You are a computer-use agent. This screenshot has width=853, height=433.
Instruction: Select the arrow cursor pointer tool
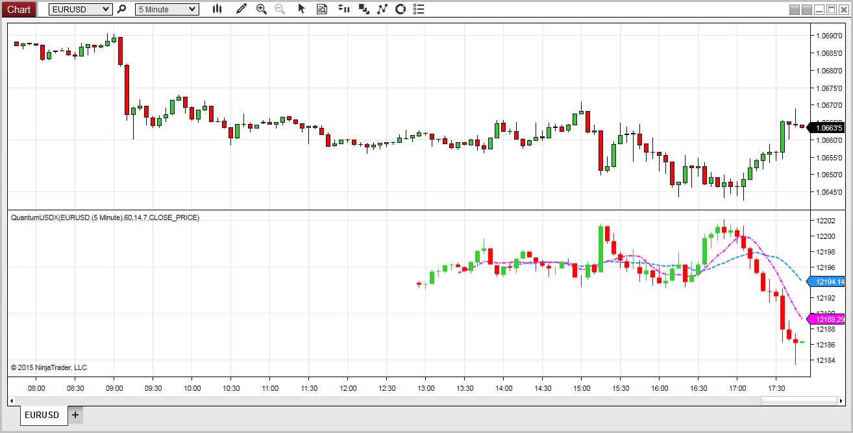[x=301, y=9]
